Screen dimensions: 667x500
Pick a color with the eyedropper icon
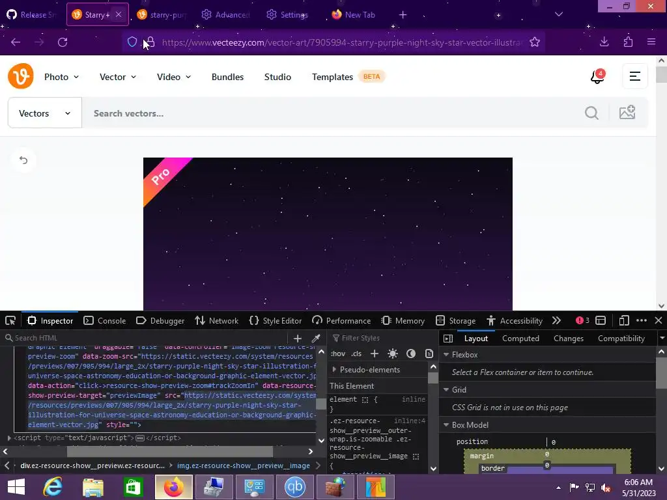[x=316, y=339]
